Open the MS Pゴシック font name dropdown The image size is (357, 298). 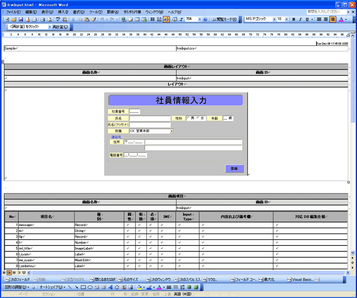(274, 19)
